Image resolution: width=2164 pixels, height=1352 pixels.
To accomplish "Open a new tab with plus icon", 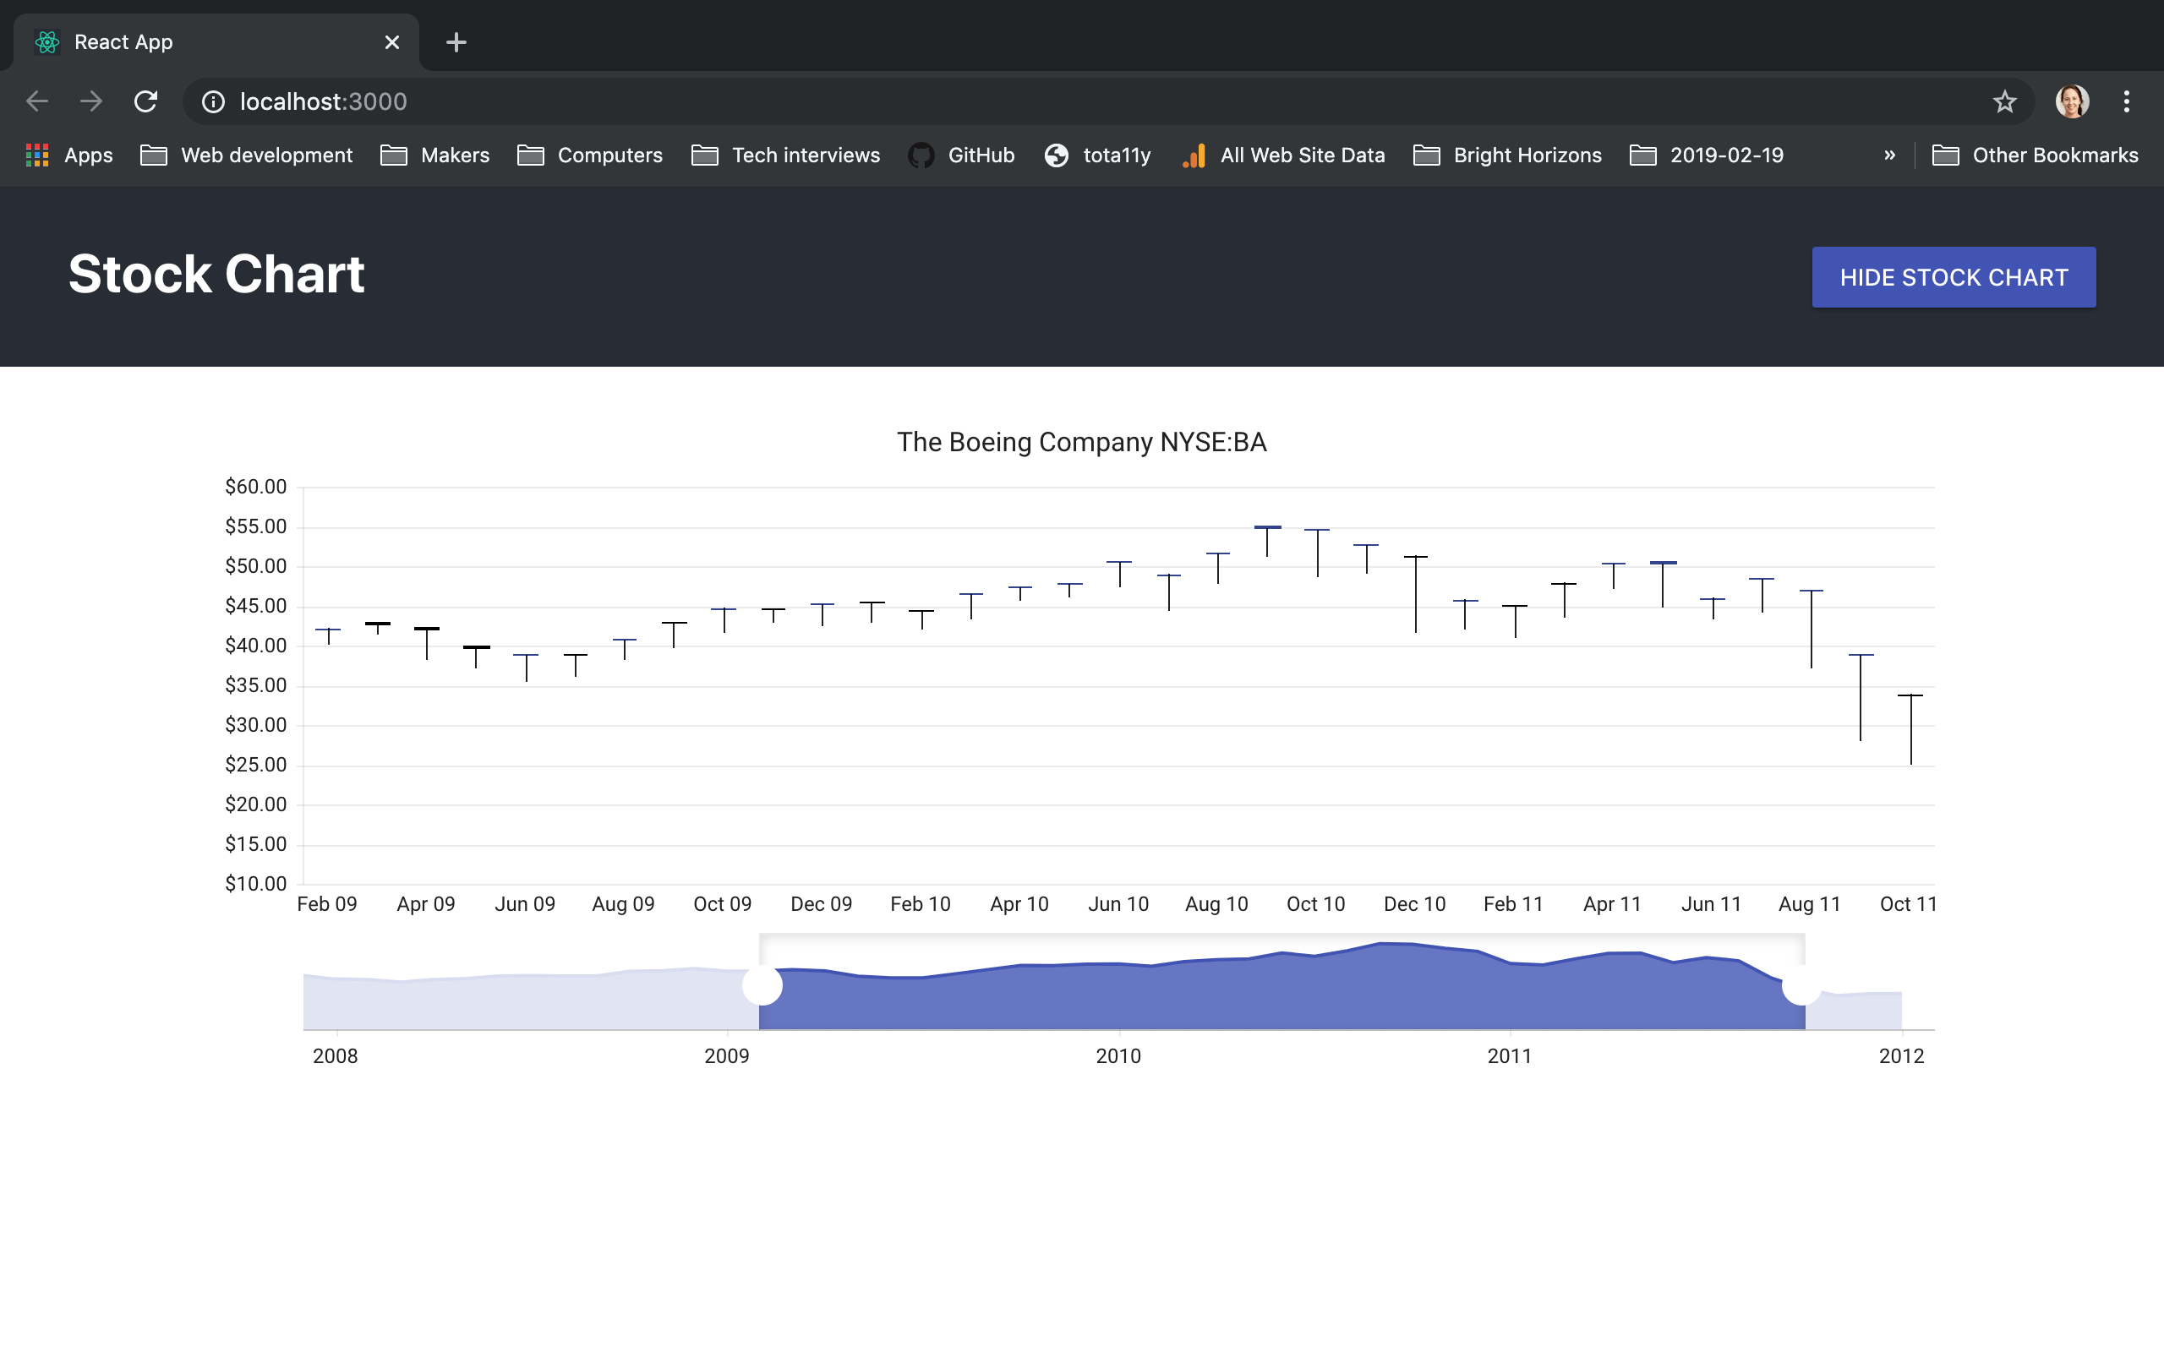I will pyautogui.click(x=456, y=42).
